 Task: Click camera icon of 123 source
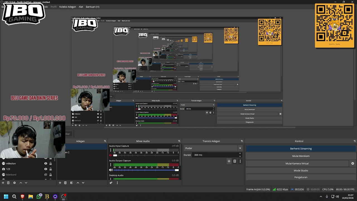[x=3, y=169]
